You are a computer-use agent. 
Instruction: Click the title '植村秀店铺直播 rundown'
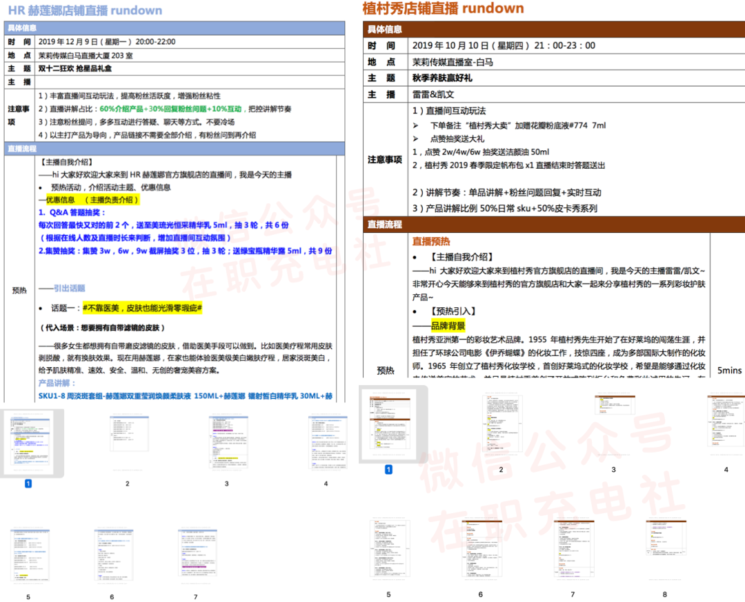tap(444, 8)
